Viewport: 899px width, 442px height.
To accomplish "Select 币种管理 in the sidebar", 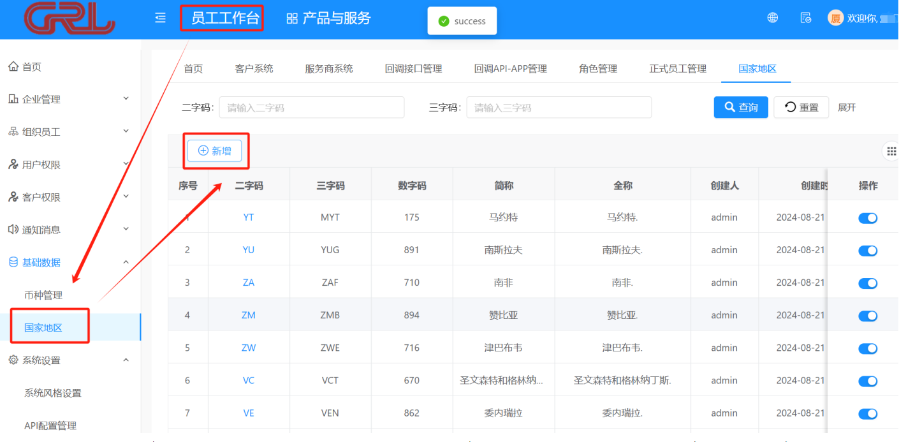I will (x=43, y=295).
